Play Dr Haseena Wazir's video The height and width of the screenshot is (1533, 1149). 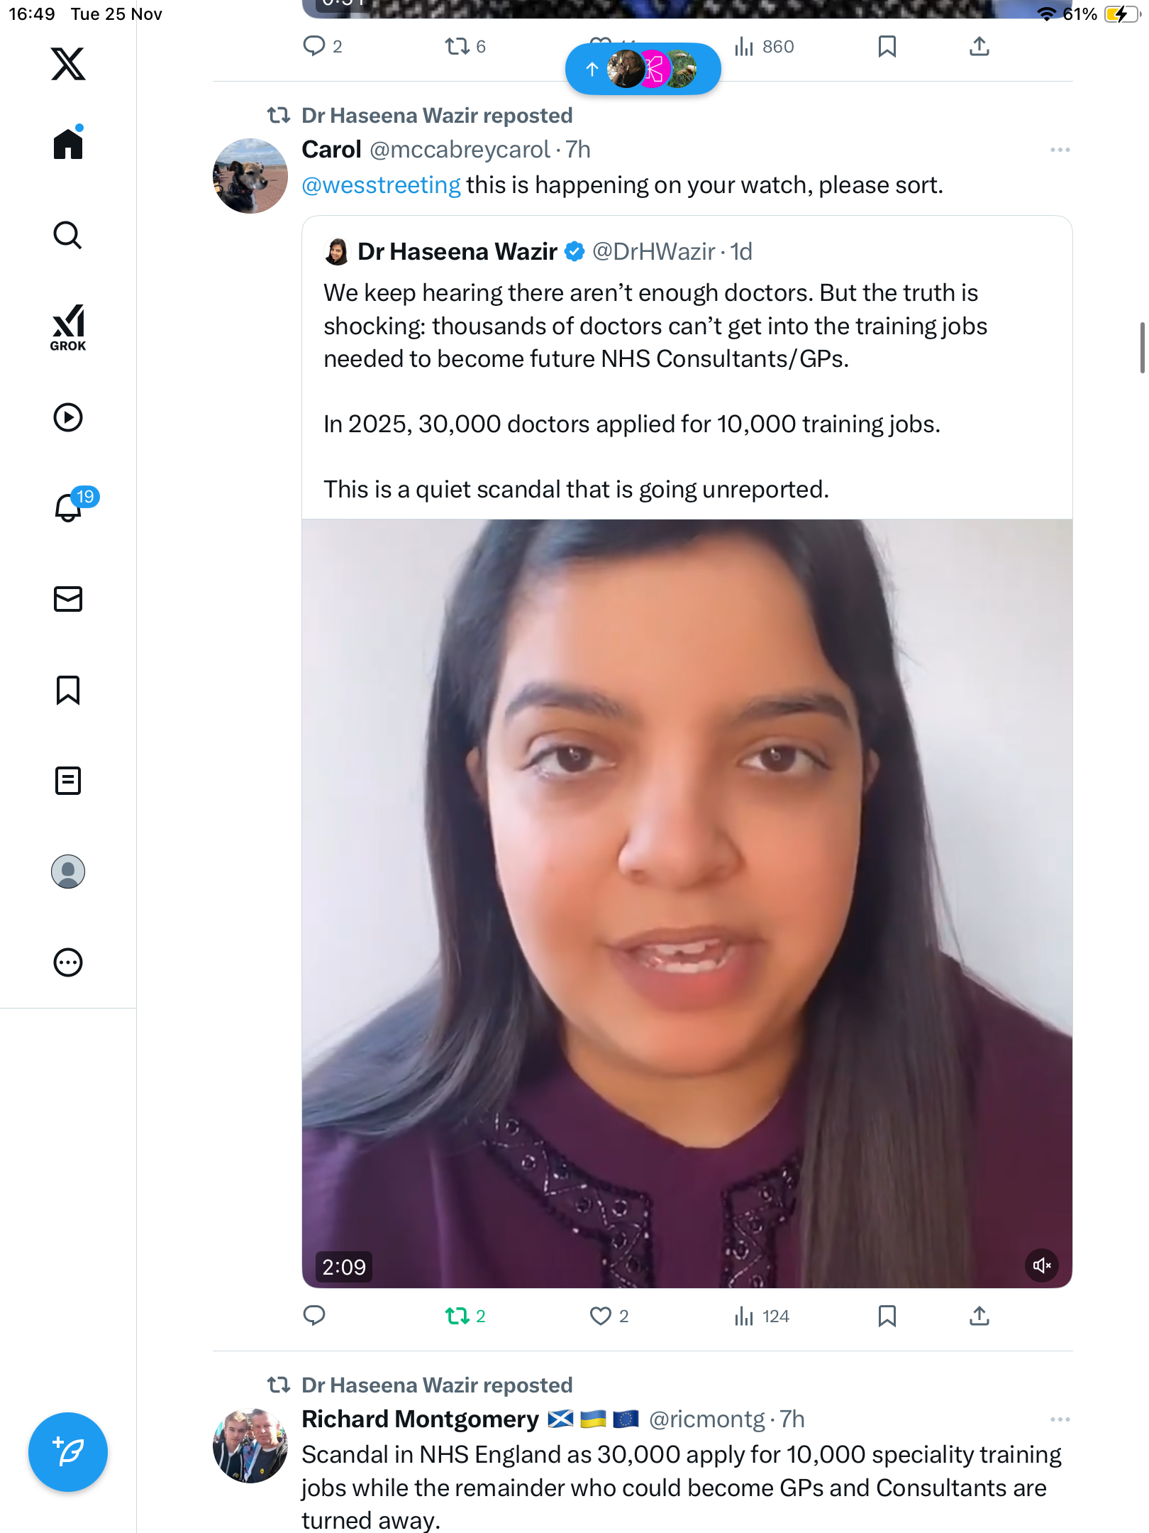click(x=687, y=903)
